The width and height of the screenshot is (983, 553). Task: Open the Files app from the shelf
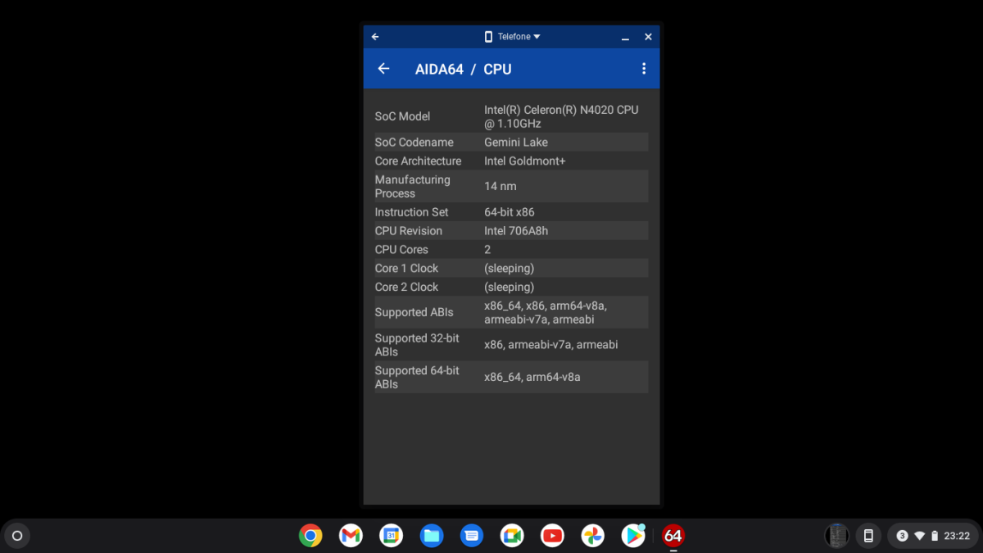(x=432, y=536)
